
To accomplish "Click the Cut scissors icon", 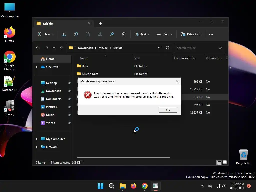I will tap(64, 34).
